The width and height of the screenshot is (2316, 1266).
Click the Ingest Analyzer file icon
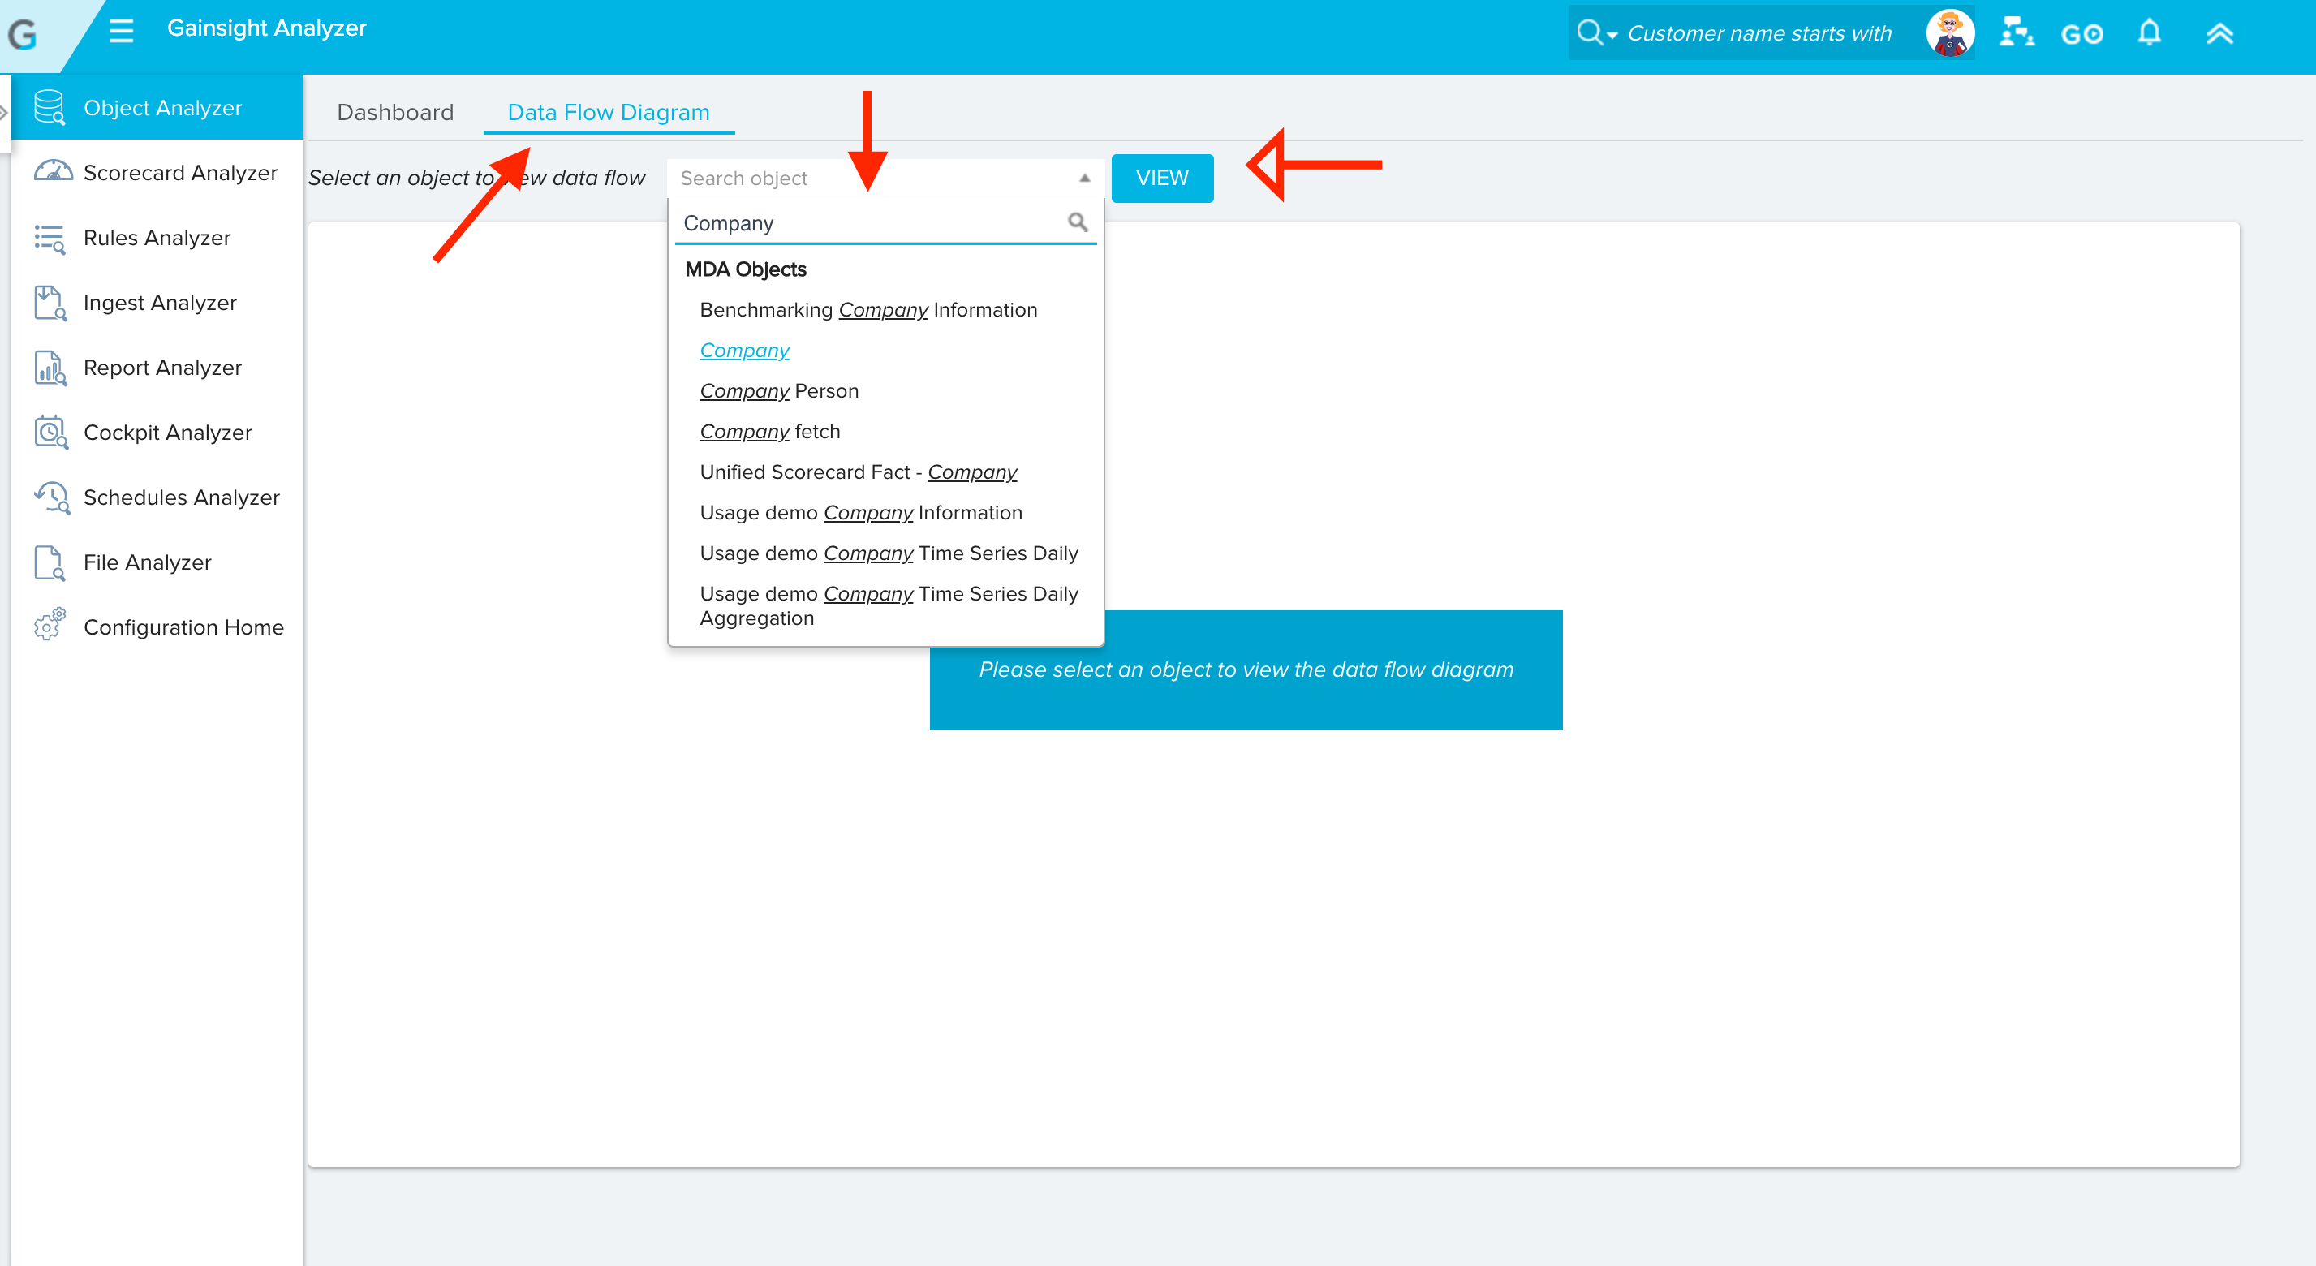(50, 303)
